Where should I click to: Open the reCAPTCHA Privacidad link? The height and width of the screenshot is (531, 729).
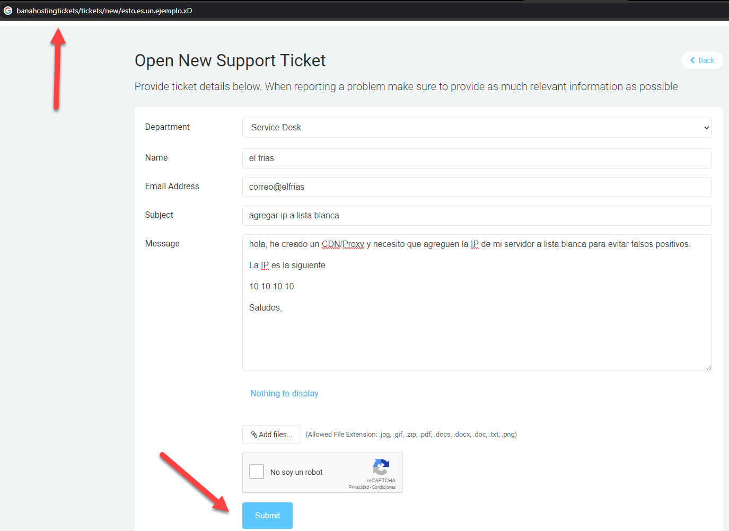359,487
